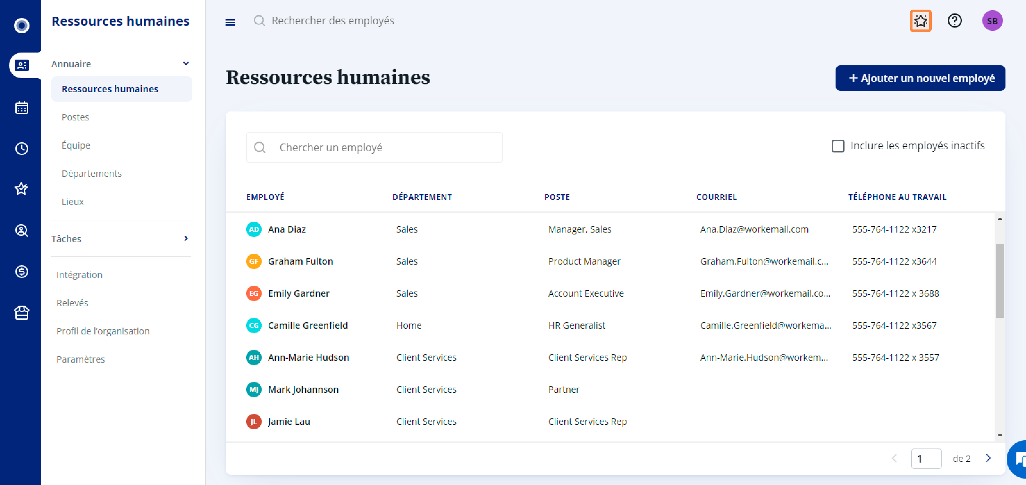Click Home department cell for Camille Greenfield
Screen dimensions: 1026x485
pos(409,325)
